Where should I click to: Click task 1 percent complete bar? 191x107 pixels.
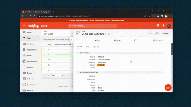[x=63, y=49]
